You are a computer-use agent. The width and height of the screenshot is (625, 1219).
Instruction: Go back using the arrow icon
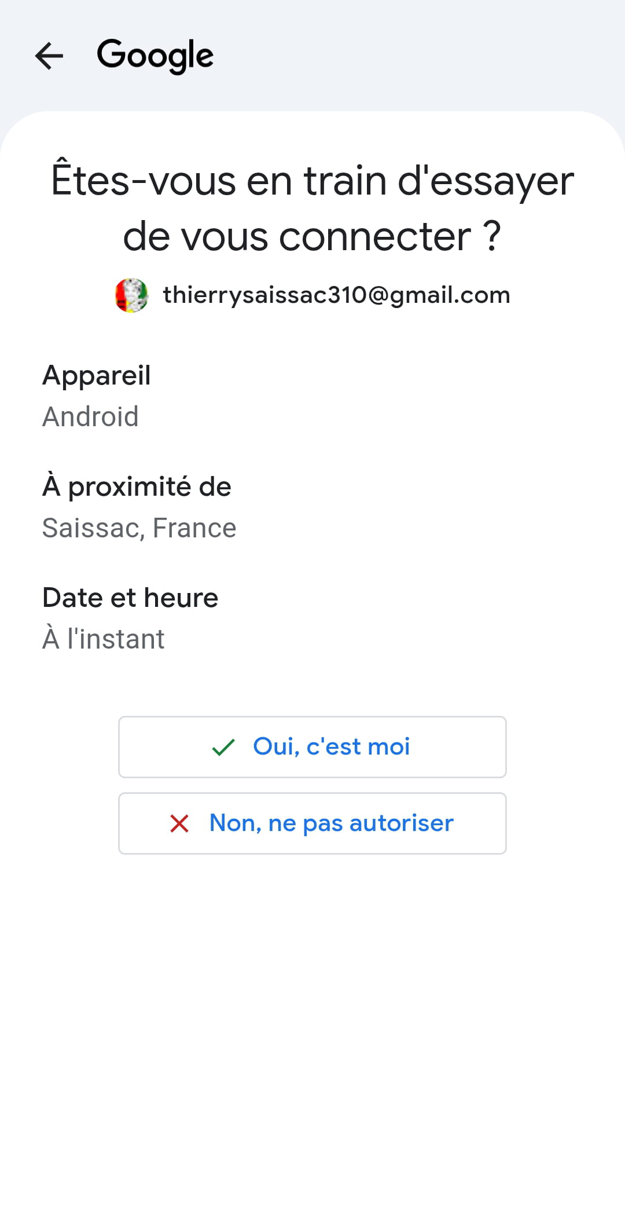49,56
